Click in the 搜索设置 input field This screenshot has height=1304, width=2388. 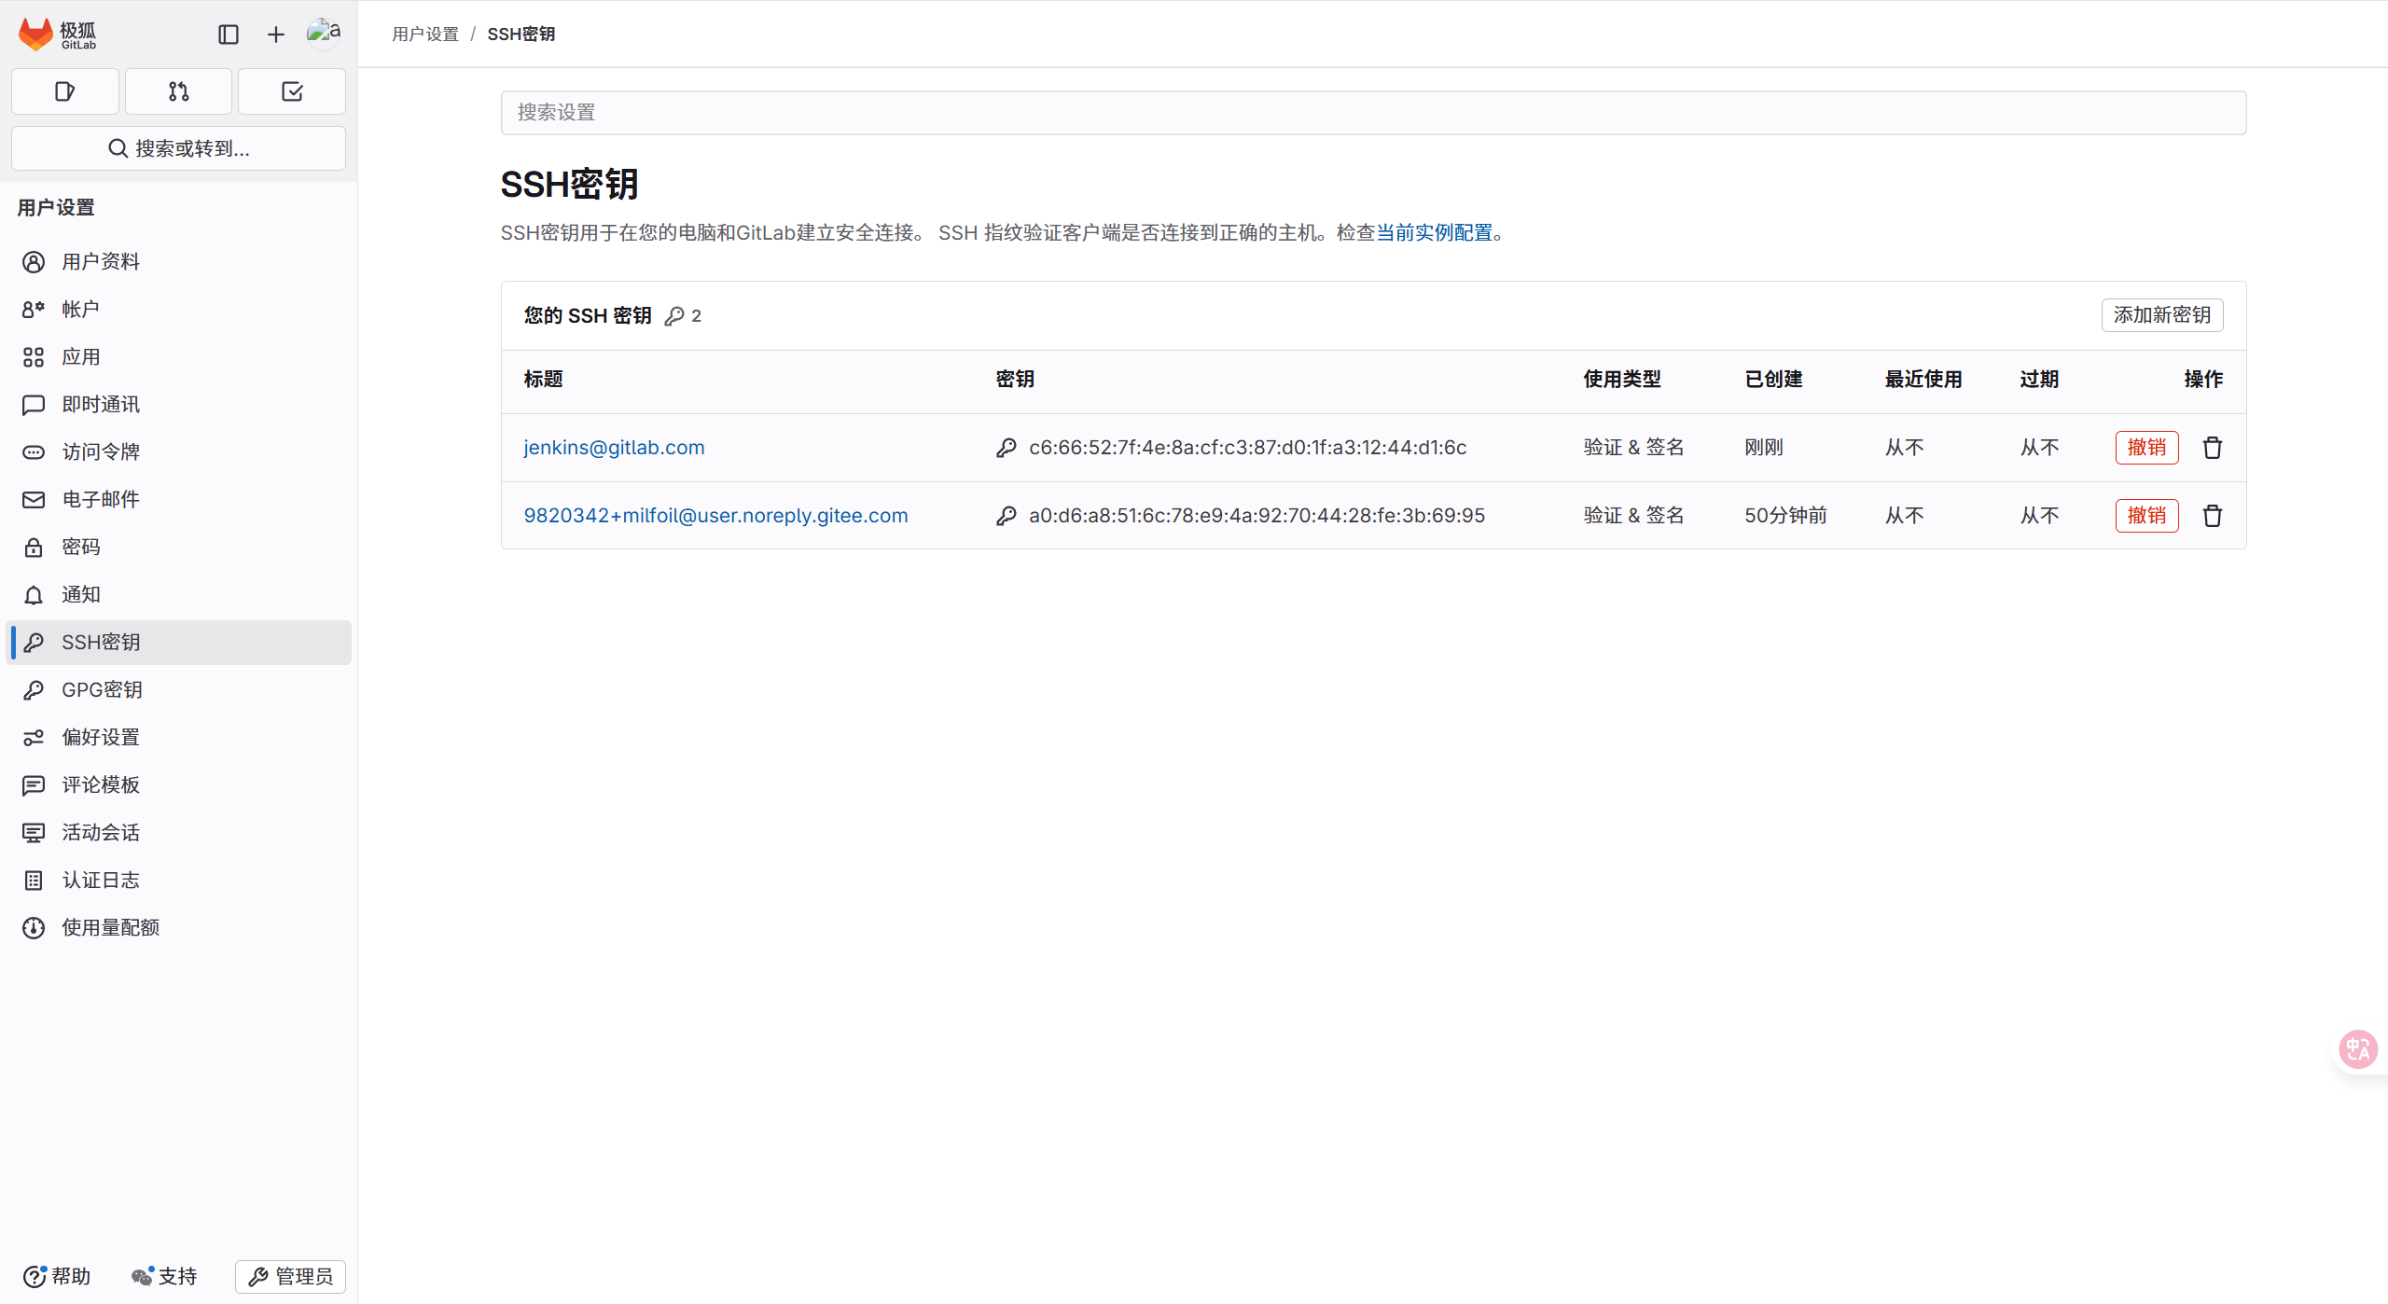click(1372, 113)
